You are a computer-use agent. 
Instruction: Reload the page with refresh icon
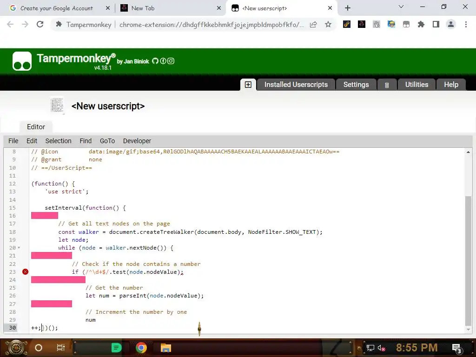40,24
